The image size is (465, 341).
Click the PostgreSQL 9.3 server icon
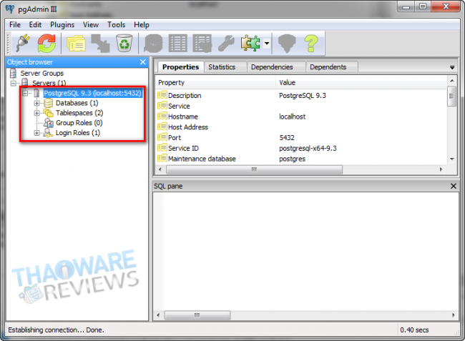click(36, 93)
